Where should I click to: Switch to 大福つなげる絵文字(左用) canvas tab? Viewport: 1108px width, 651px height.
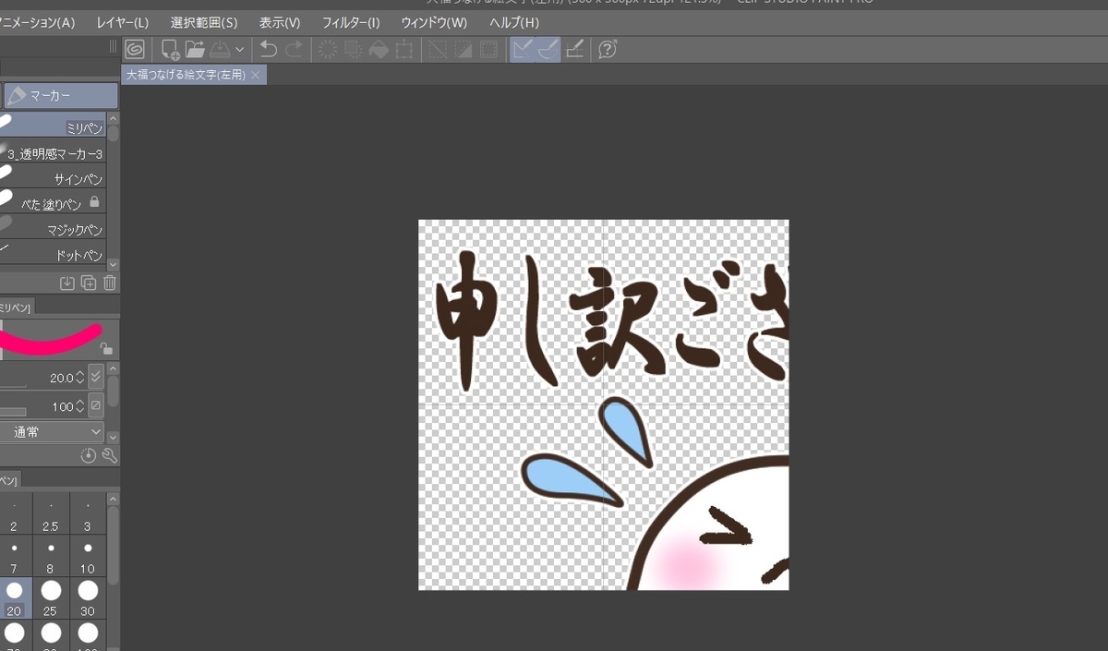[186, 75]
